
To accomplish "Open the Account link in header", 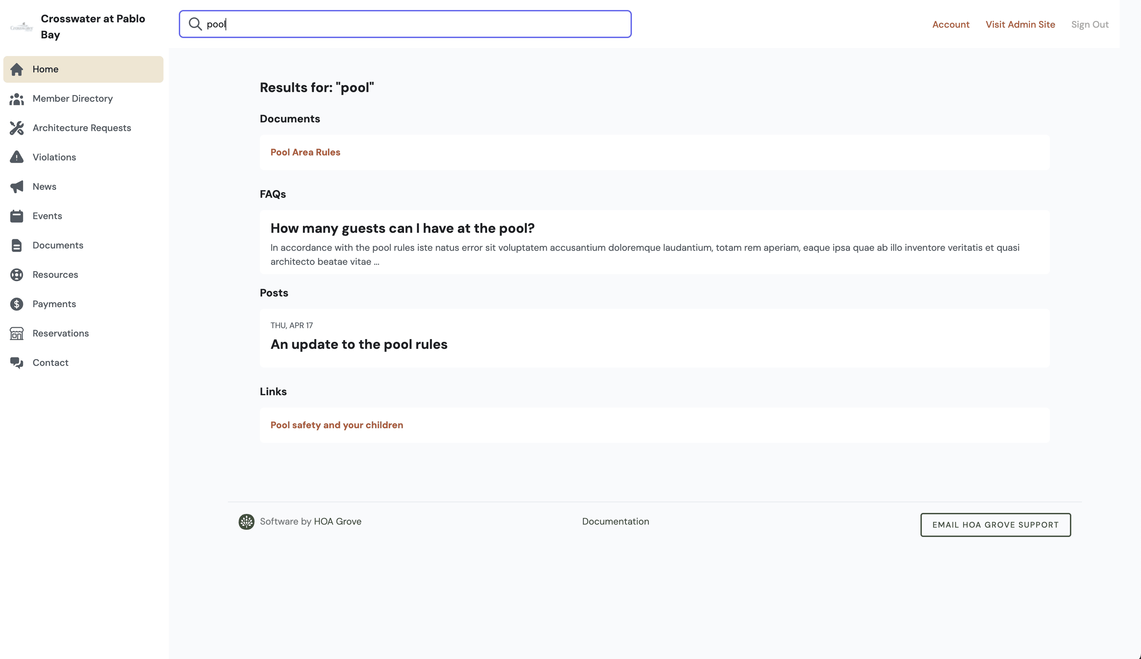I will [x=950, y=24].
